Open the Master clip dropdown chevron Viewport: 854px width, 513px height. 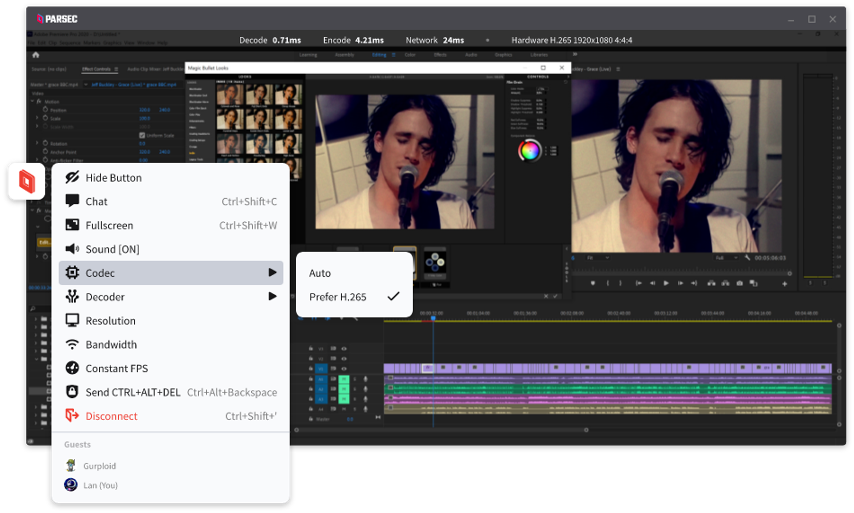pyautogui.click(x=85, y=84)
